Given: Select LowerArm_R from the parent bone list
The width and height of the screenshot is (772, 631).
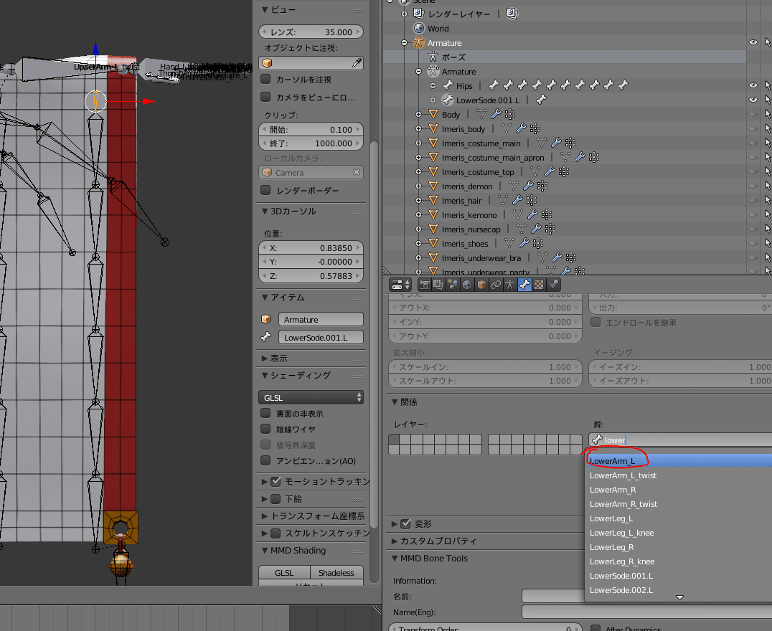Looking at the screenshot, I should (x=679, y=490).
